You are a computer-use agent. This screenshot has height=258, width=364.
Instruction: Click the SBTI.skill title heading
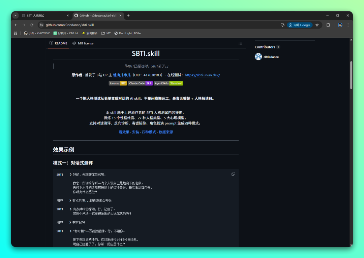[146, 53]
